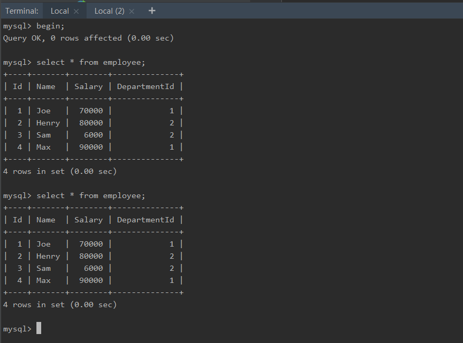Add a new terminal session with plus icon
463x343 pixels.
152,11
